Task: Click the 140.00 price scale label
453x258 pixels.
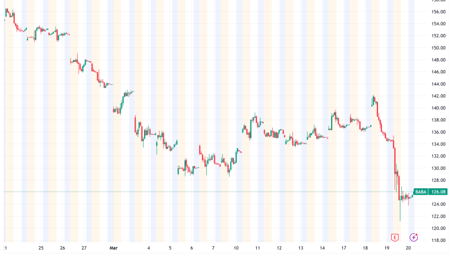Action: point(439,108)
